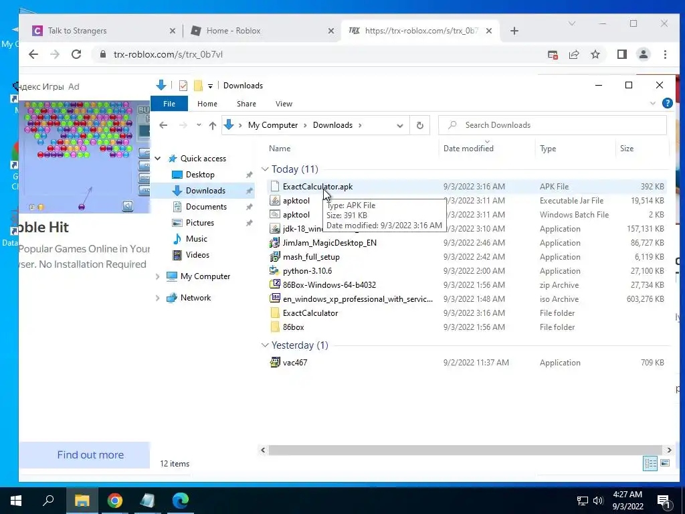Open the Chrome side panel icon
685x514 pixels.
622,54
